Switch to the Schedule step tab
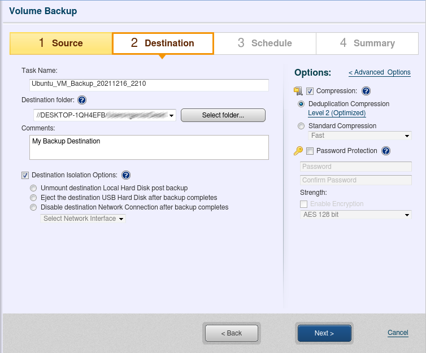This screenshot has height=353, width=426. click(x=264, y=43)
